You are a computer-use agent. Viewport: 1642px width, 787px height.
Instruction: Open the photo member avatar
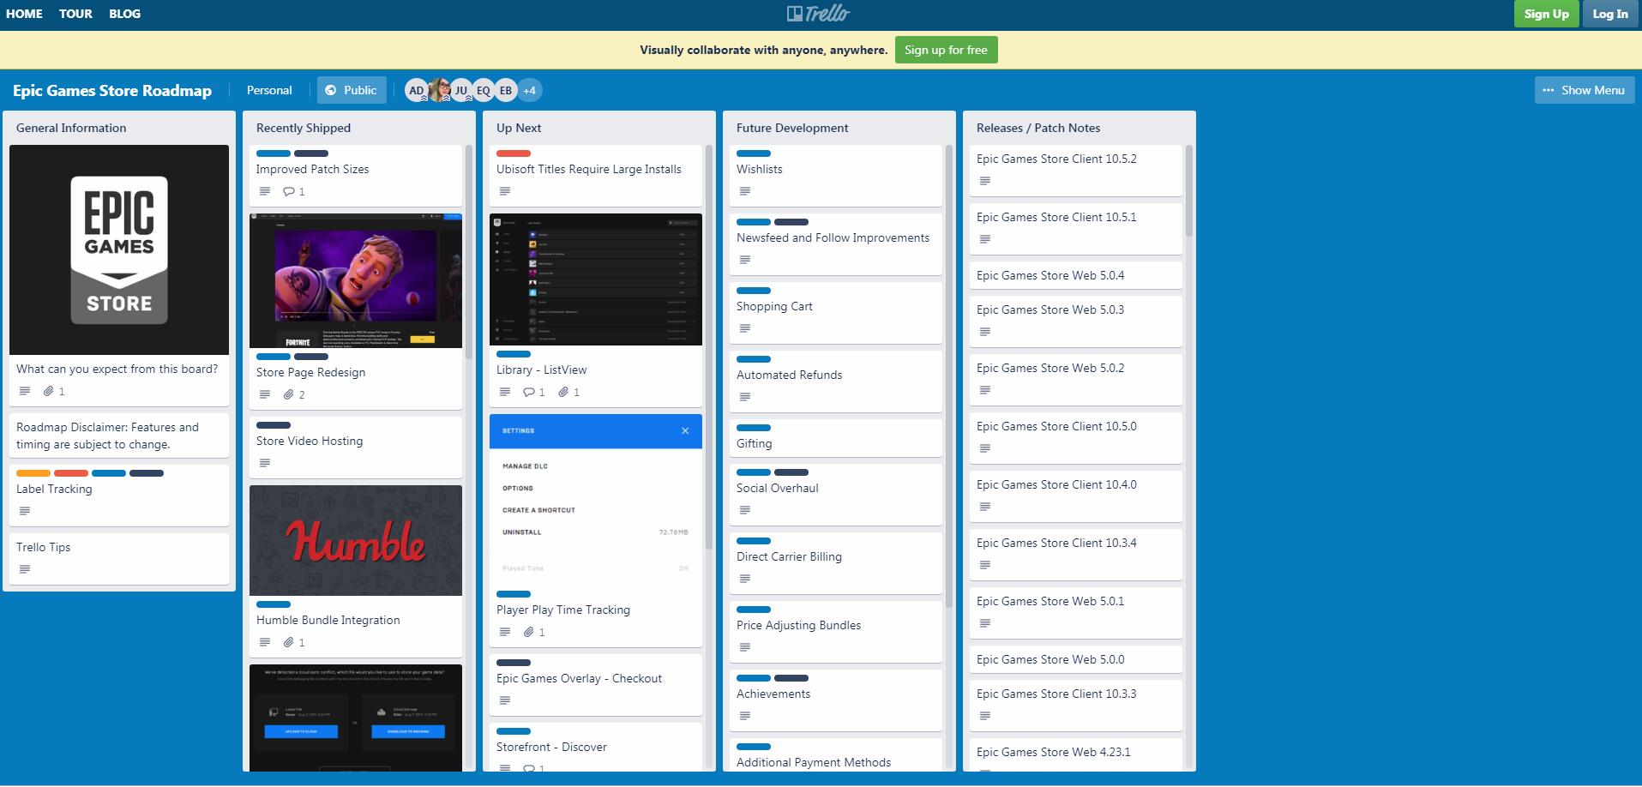click(439, 90)
